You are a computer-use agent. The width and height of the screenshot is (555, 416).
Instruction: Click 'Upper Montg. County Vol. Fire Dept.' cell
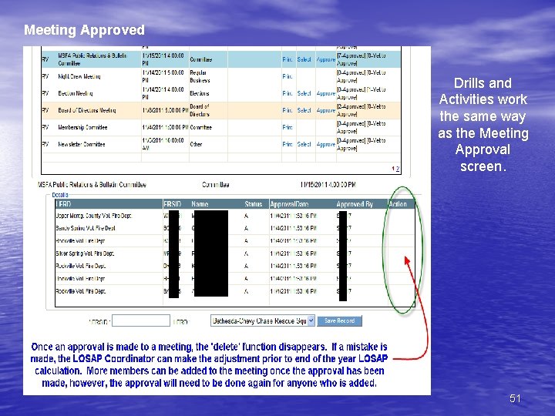coord(93,216)
